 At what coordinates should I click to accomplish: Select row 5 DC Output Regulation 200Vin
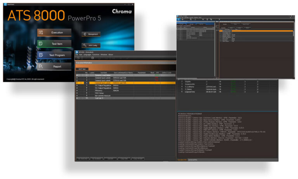click(x=126, y=85)
